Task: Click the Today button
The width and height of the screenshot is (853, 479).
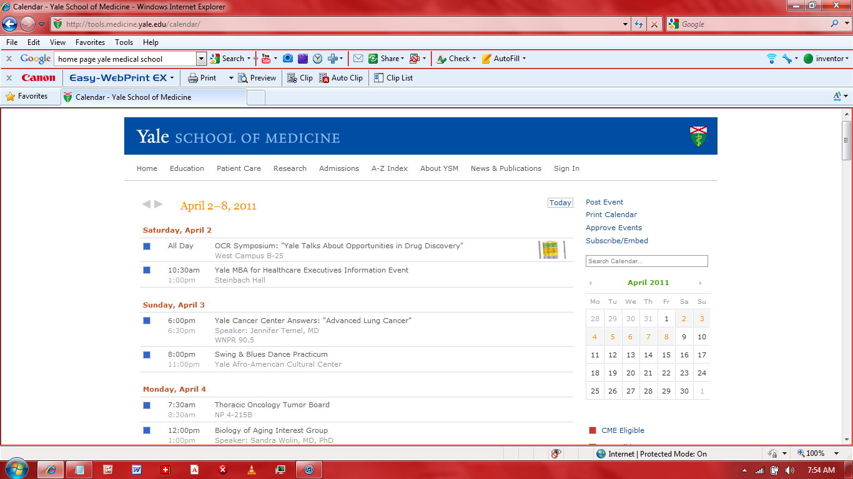Action: click(x=560, y=203)
